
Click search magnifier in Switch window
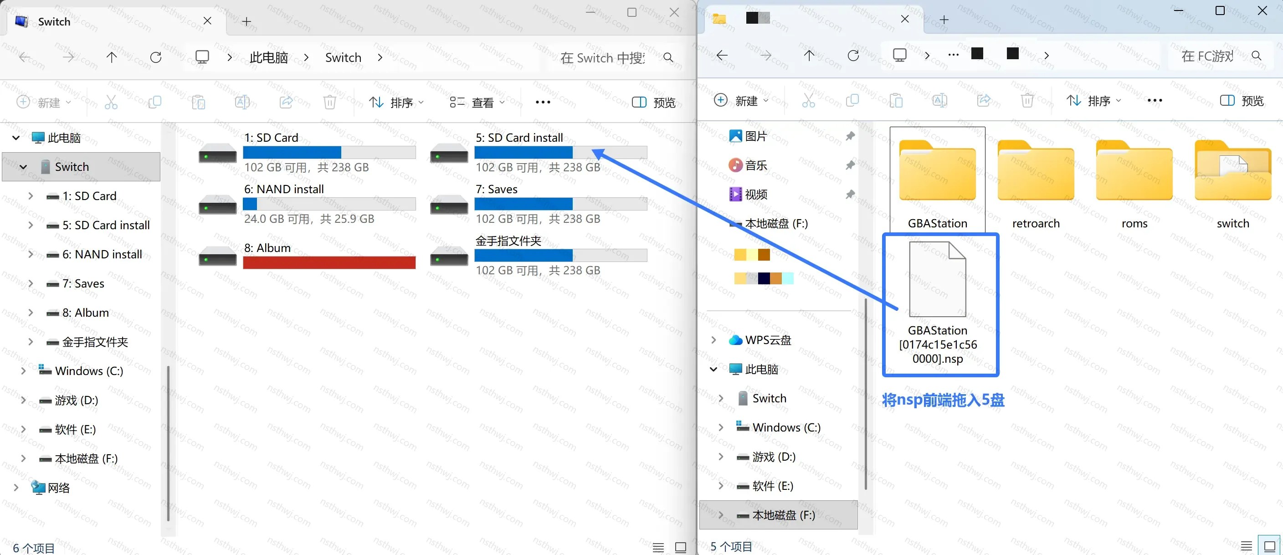[668, 58]
